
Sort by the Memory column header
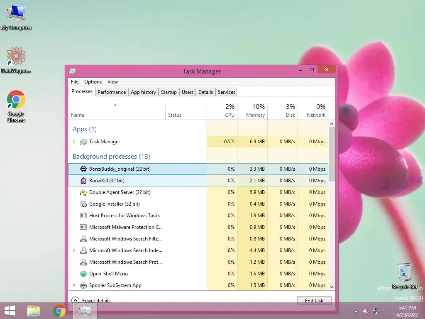pos(252,111)
